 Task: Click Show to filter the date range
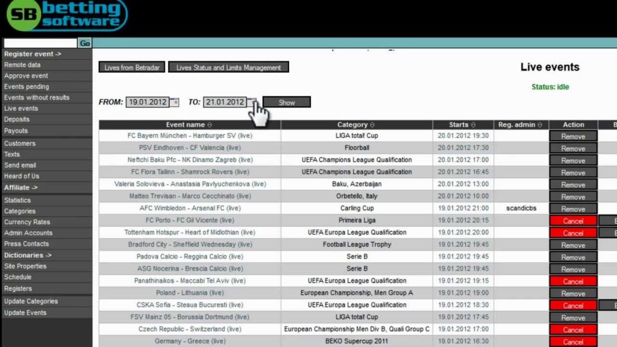coord(287,102)
